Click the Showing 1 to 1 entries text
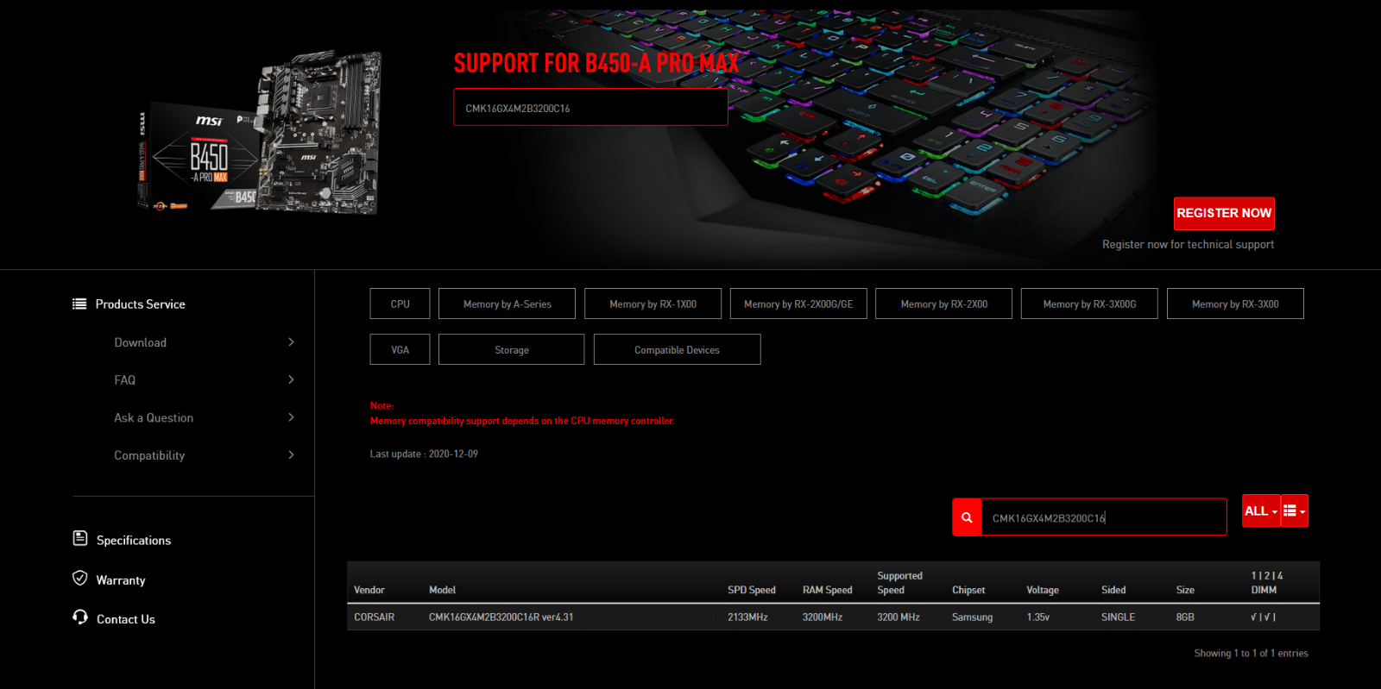 click(x=1251, y=654)
